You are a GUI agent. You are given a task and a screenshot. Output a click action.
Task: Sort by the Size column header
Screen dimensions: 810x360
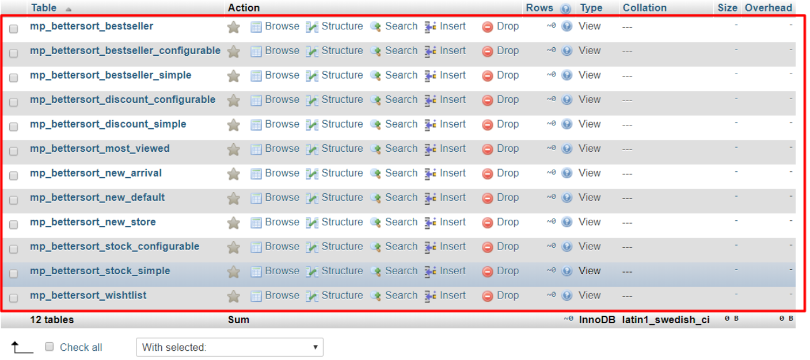(727, 8)
